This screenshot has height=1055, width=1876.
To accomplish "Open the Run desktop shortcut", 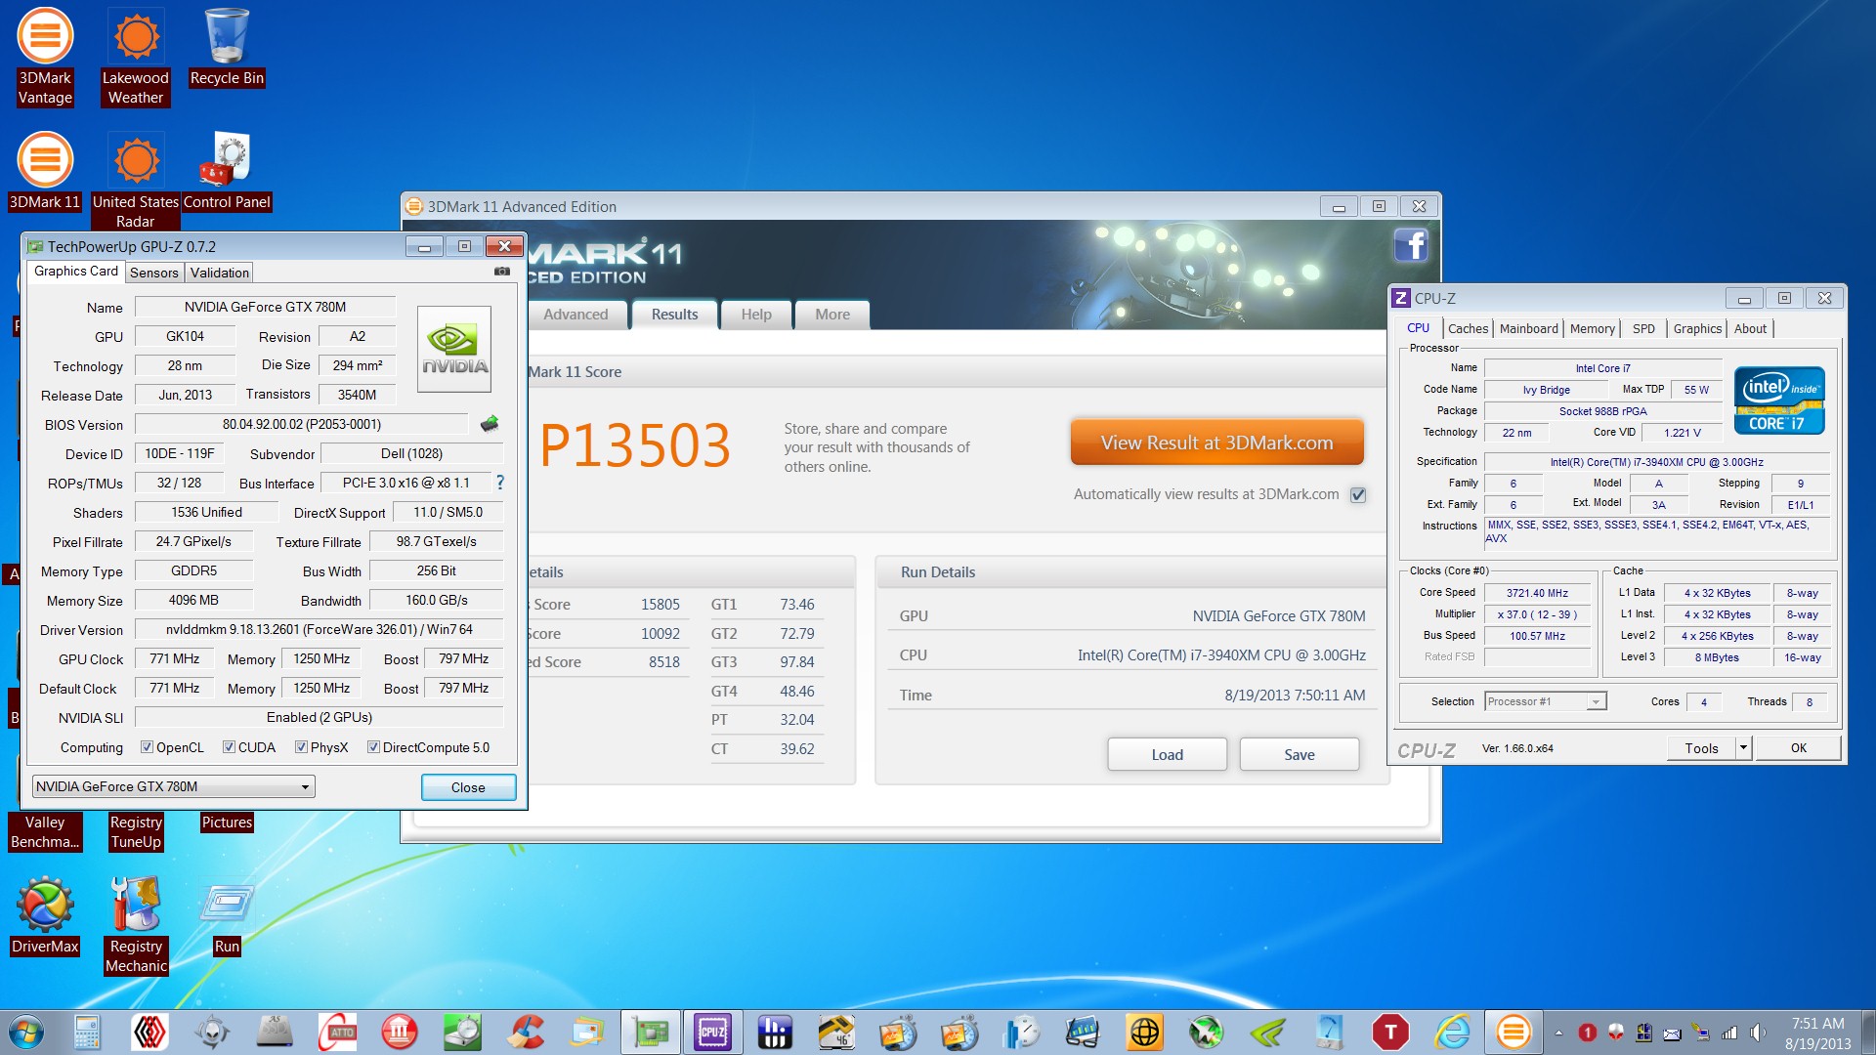I will pos(227,916).
